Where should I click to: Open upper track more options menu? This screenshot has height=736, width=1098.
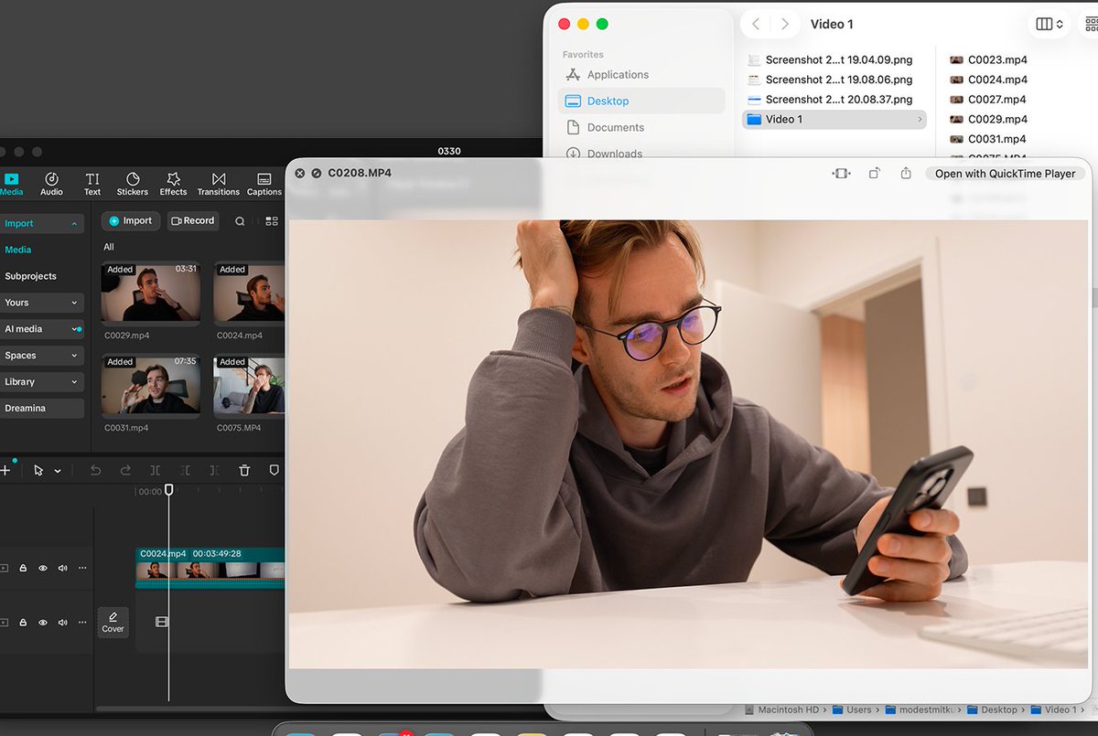click(x=82, y=569)
